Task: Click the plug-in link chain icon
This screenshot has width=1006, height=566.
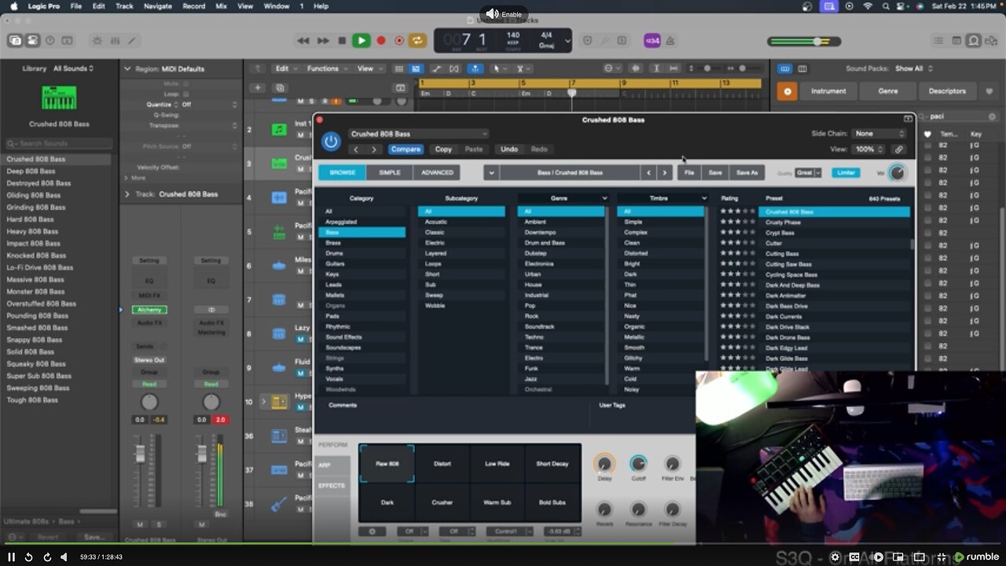Action: tap(899, 149)
